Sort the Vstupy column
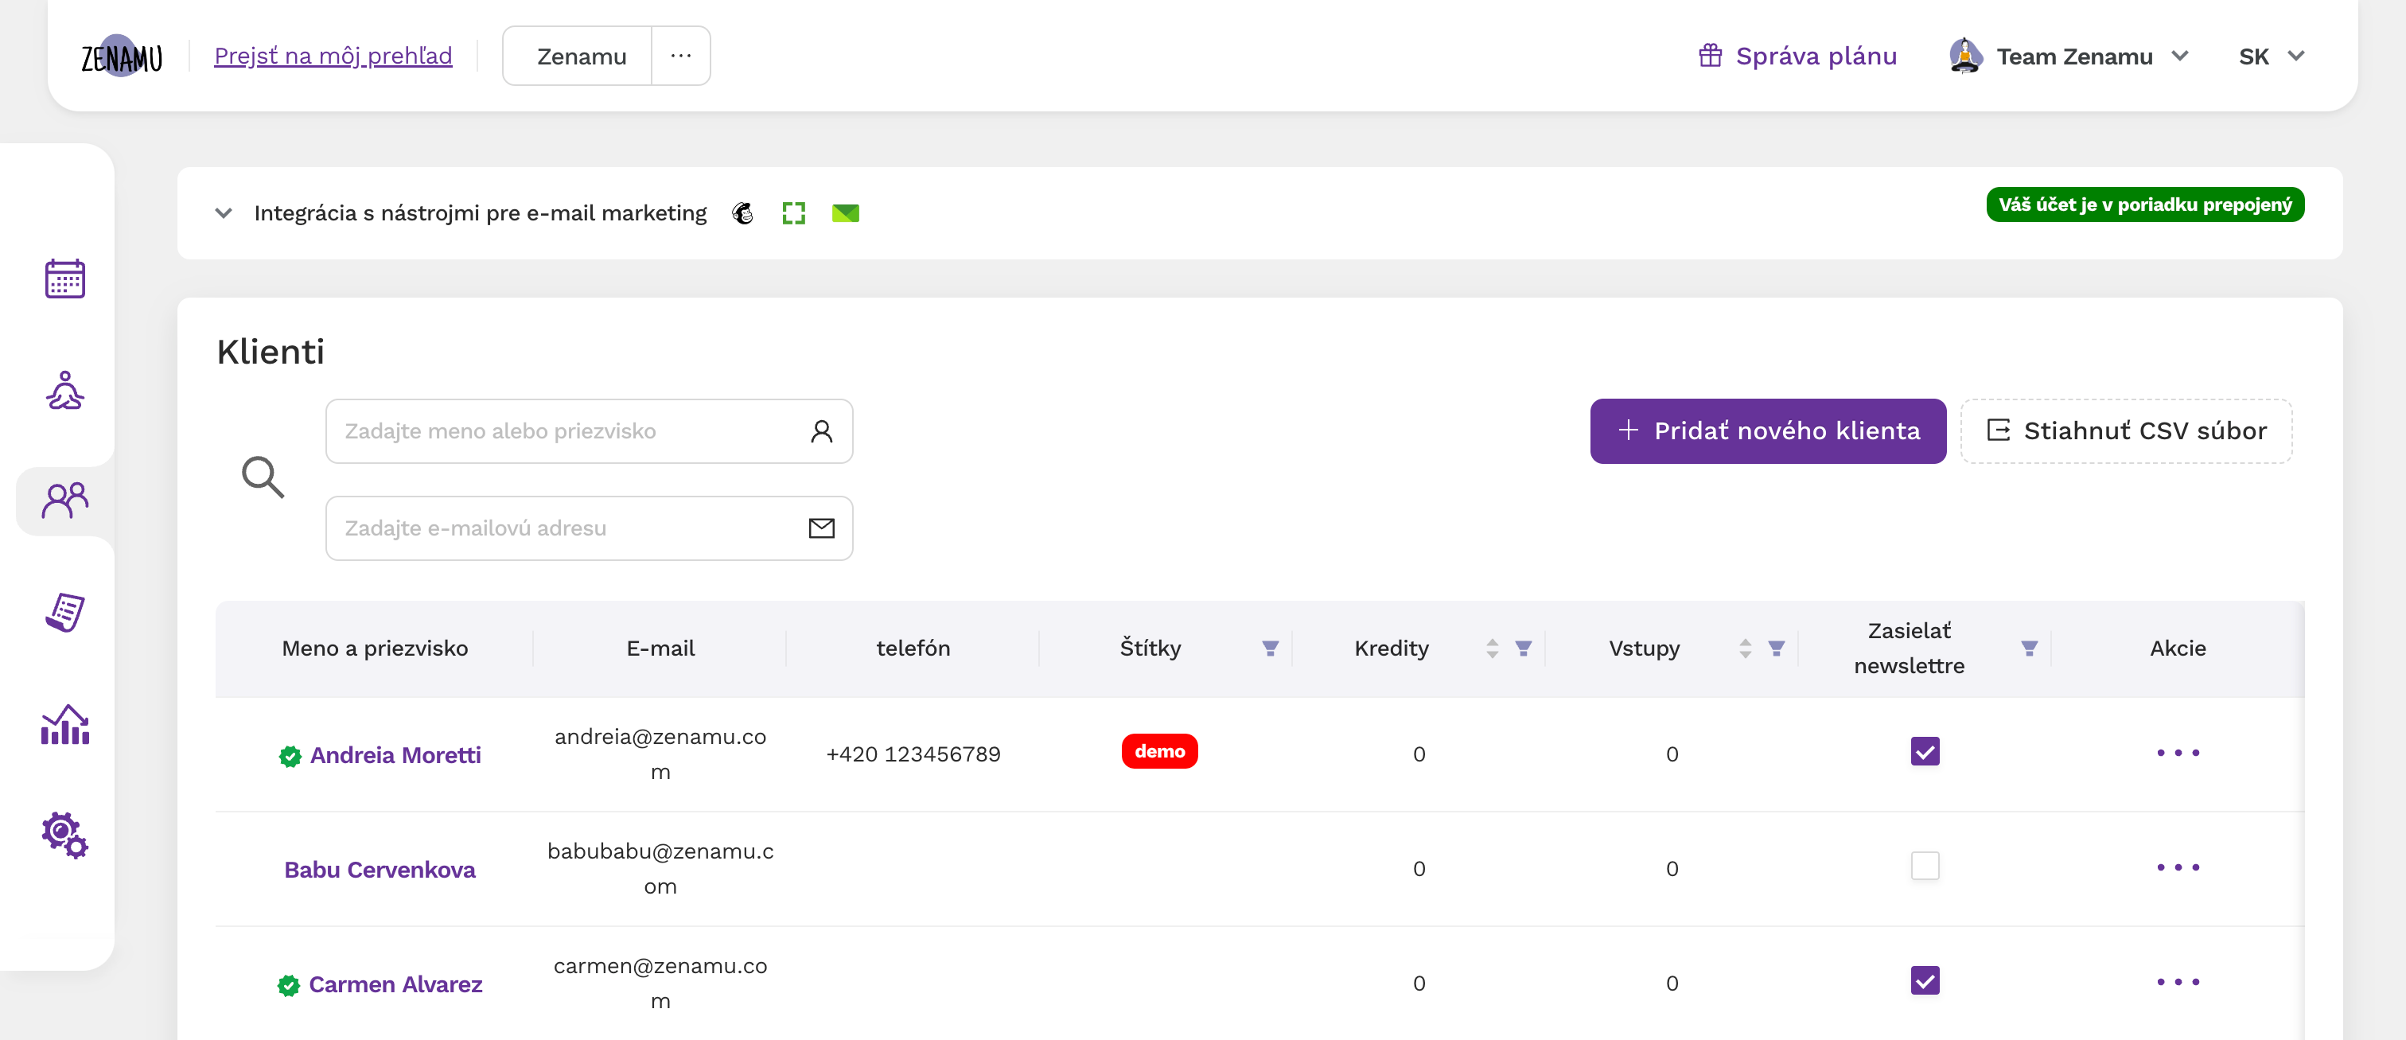 click(x=1746, y=649)
